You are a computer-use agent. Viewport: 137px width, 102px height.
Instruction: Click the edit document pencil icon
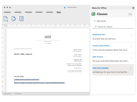(x=14, y=19)
